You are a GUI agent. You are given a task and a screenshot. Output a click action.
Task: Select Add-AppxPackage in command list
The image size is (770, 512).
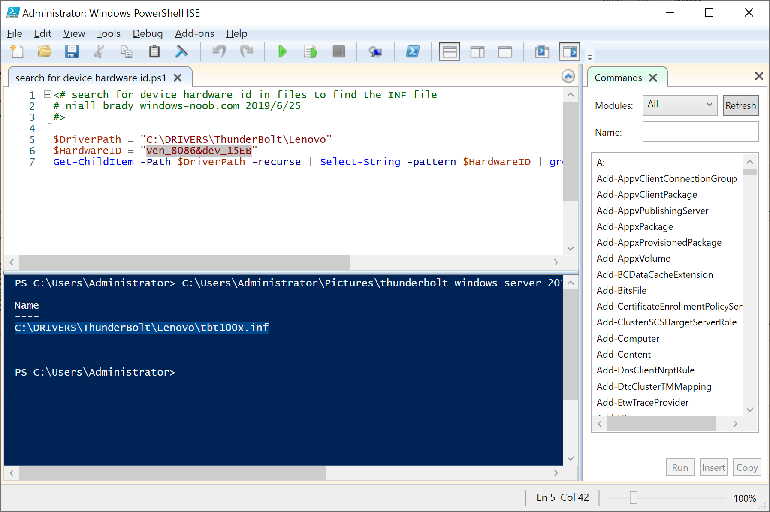click(x=634, y=227)
